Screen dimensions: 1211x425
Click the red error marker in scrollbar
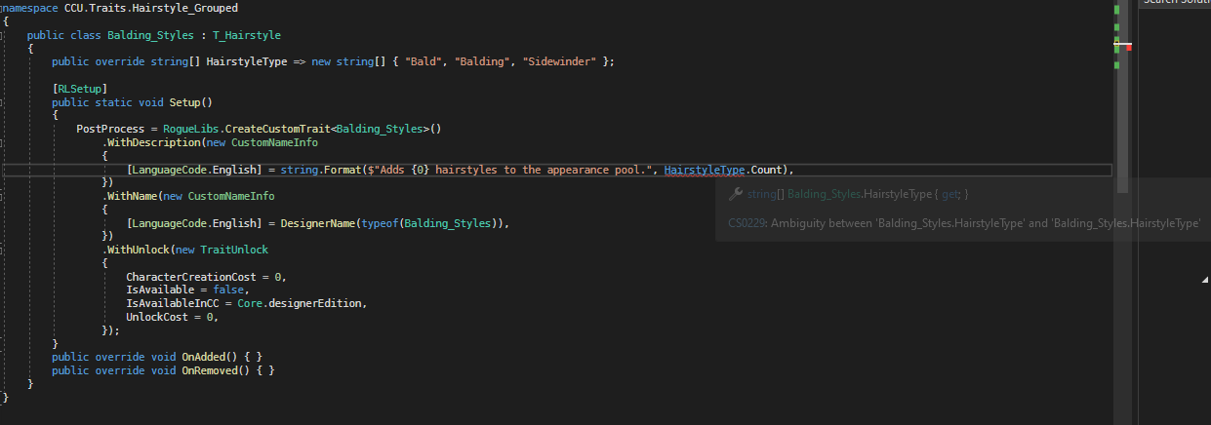1128,47
